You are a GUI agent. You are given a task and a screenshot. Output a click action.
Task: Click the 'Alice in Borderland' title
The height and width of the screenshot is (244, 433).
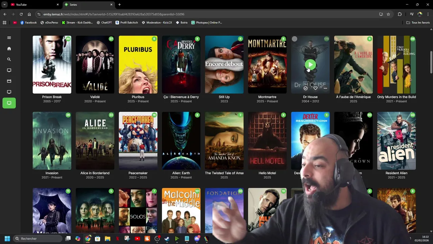[95, 173]
